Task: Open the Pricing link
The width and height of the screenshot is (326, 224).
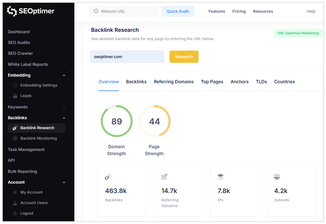Action: 239,11
